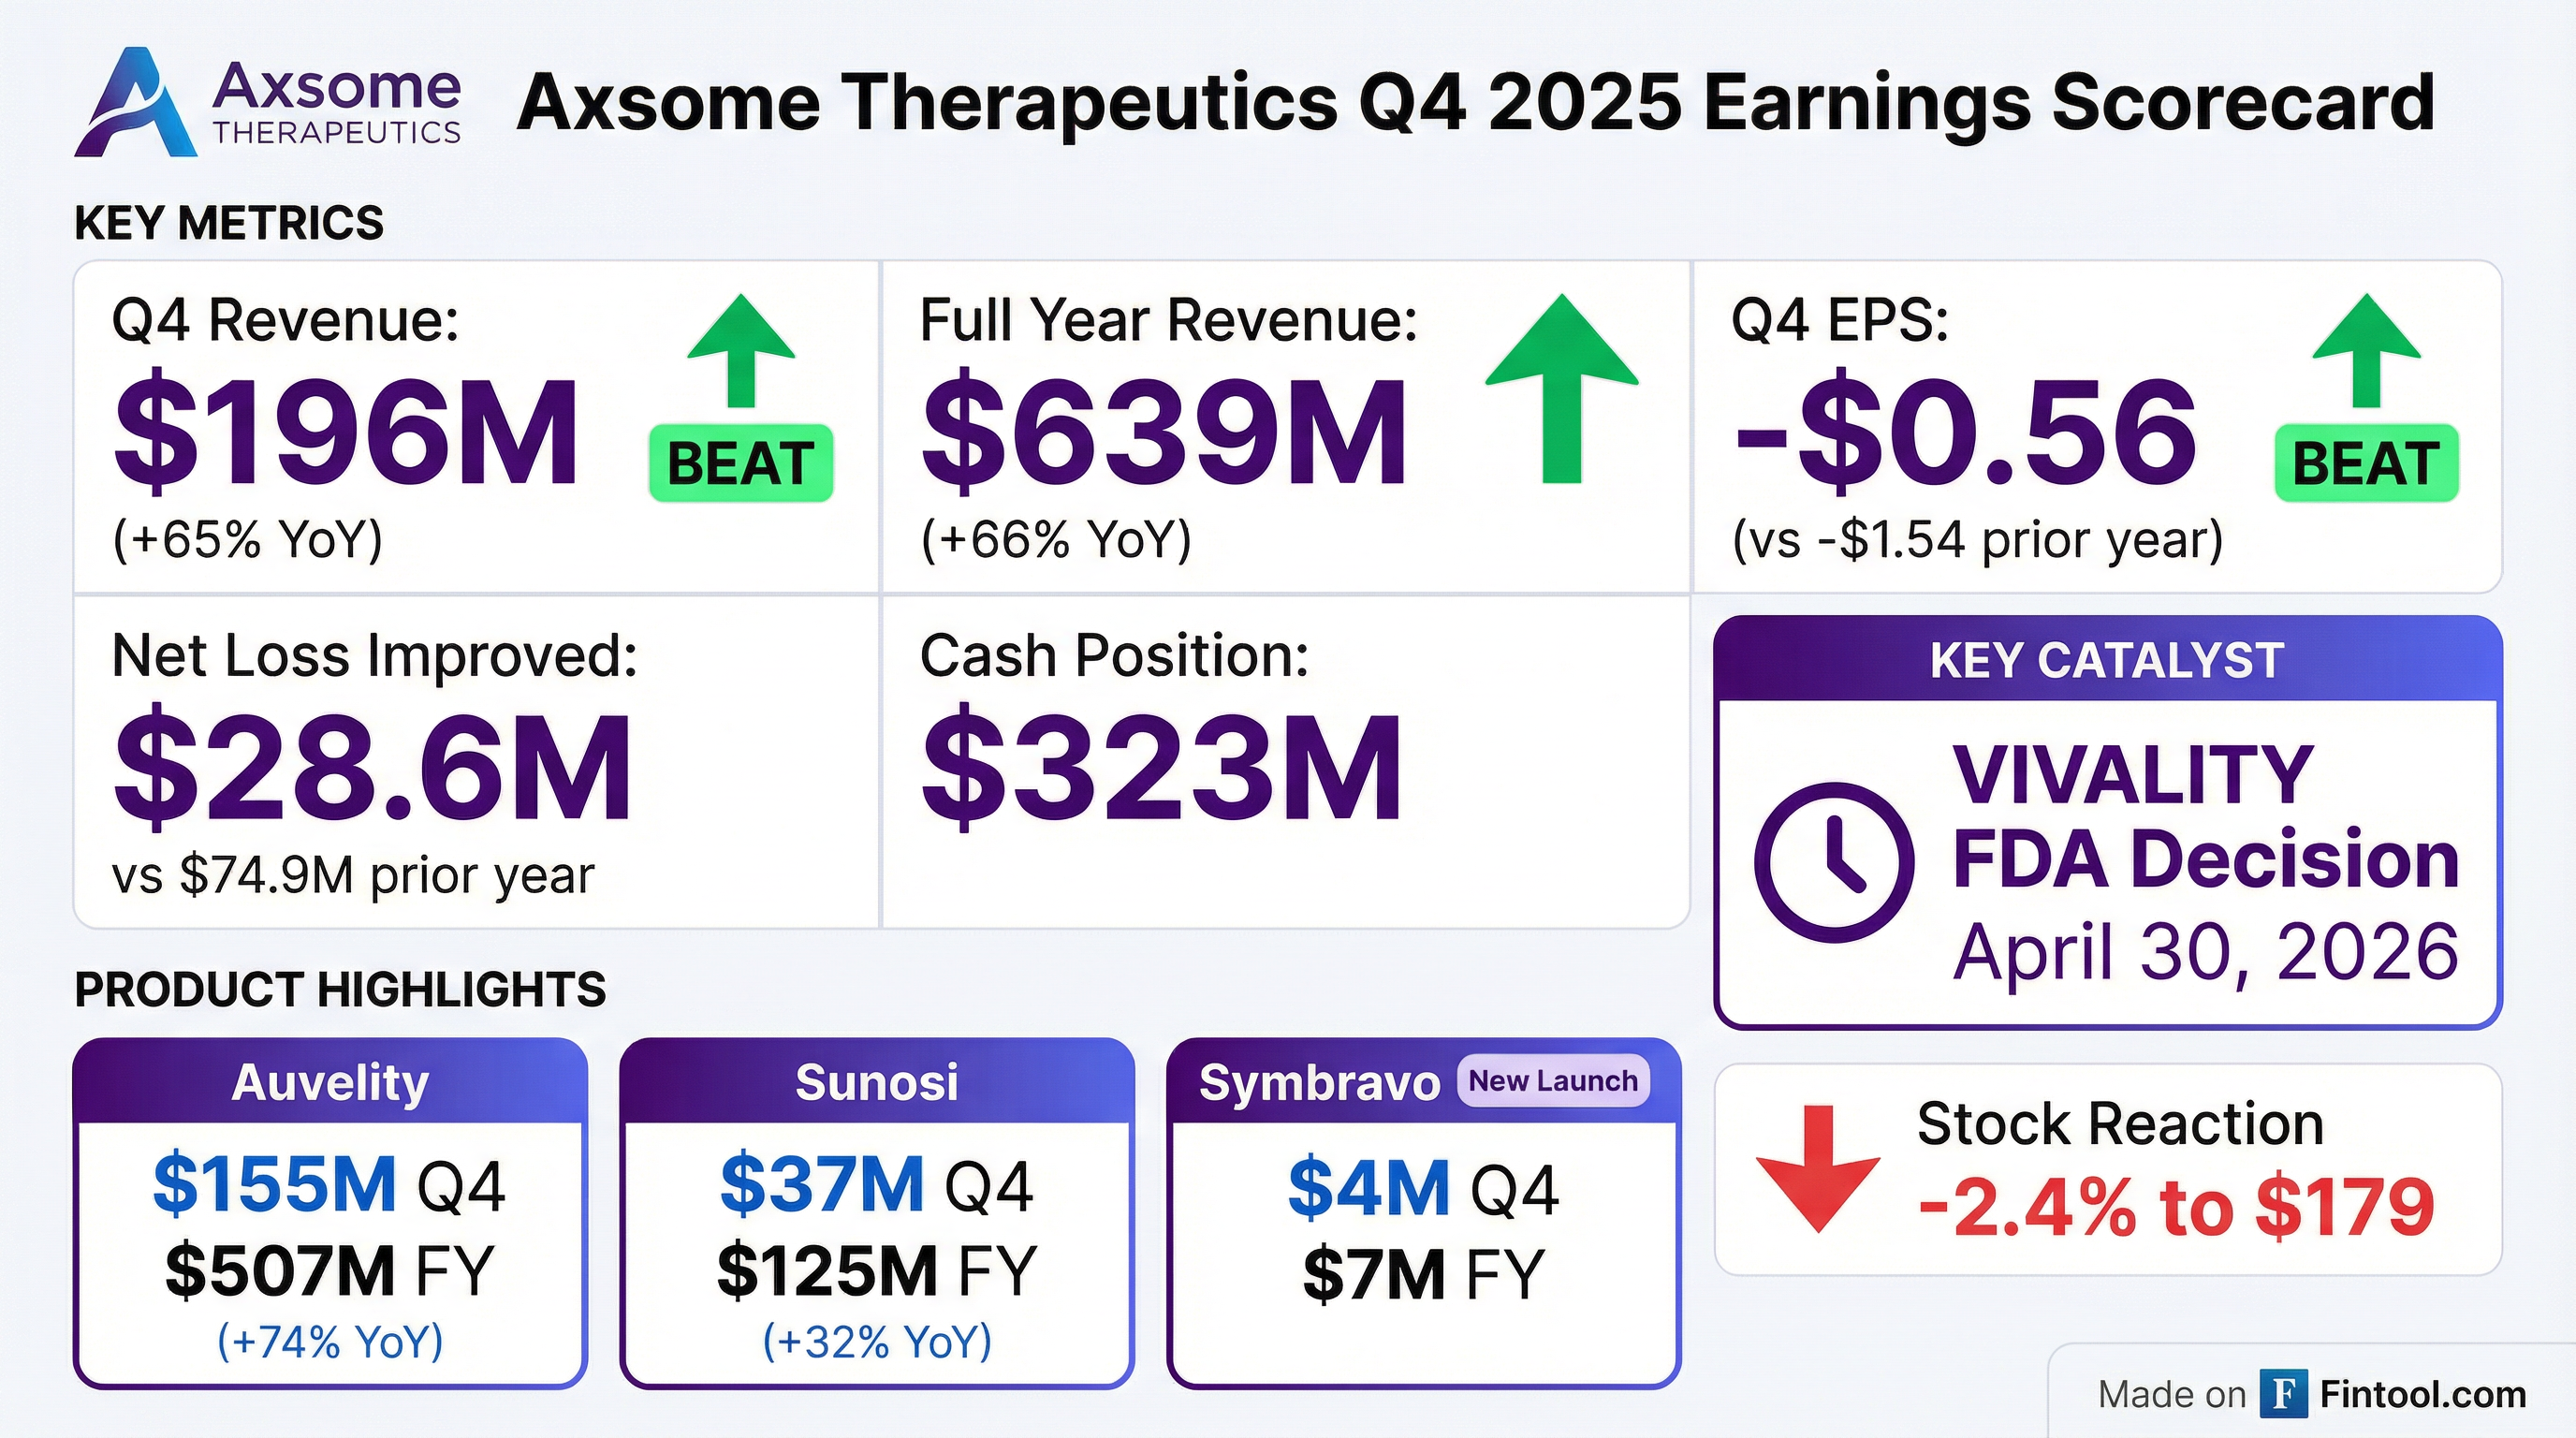Open the Fintool.com link
Screen dimensions: 2576x1438
point(2422,1394)
